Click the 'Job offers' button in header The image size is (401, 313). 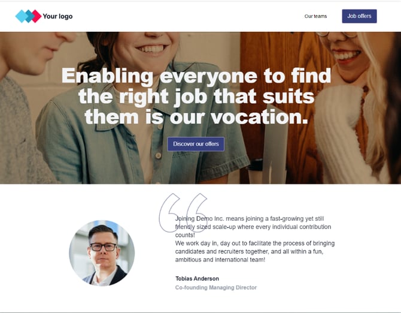tap(359, 16)
